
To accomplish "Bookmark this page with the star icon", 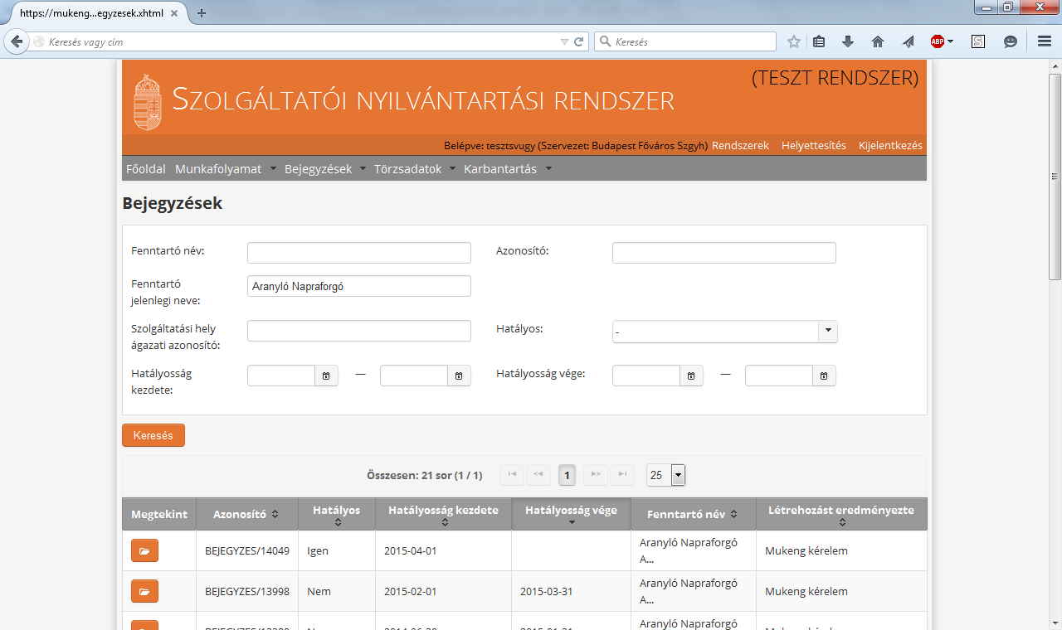I will click(x=794, y=41).
